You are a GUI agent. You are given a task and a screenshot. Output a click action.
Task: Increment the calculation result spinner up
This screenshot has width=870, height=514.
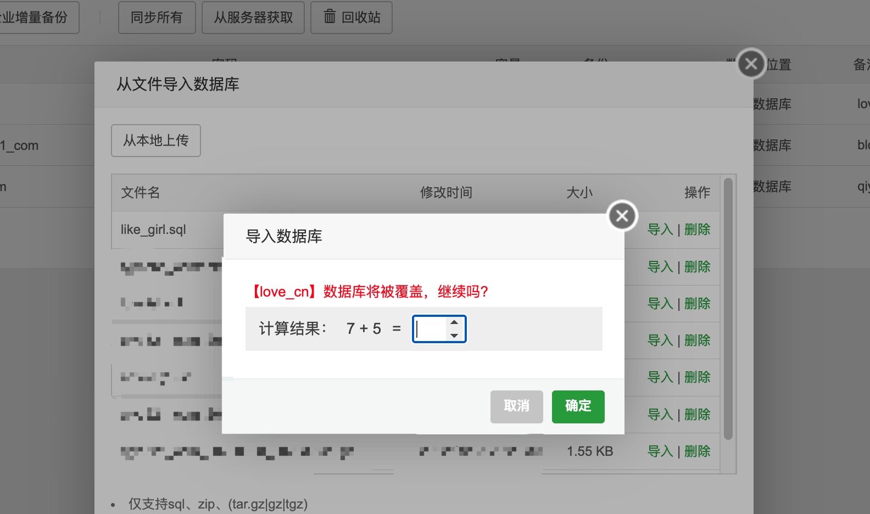coord(454,323)
